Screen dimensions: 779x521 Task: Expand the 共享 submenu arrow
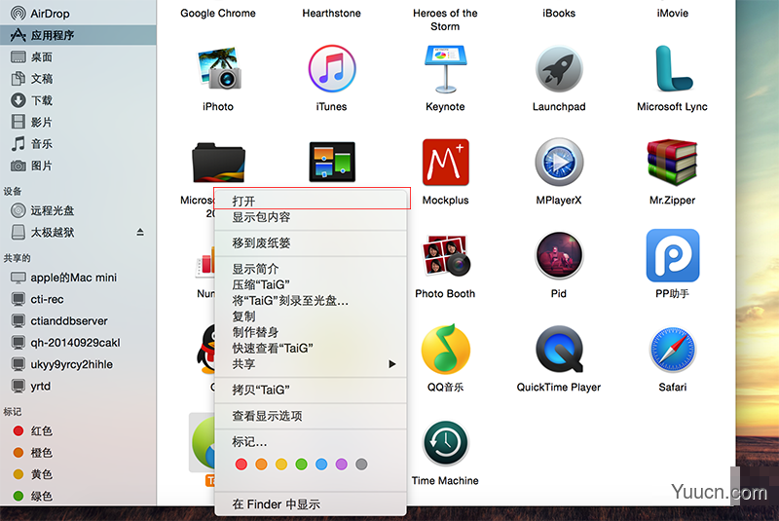click(x=392, y=364)
